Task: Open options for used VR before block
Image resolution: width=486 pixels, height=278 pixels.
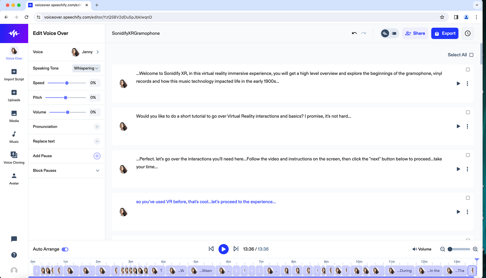Action: (x=467, y=212)
